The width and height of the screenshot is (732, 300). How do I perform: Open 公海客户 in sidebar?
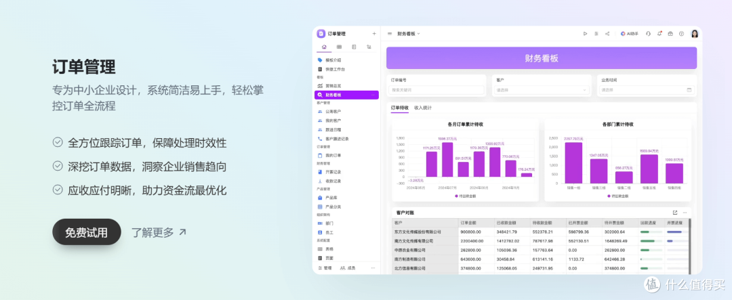[346, 112]
